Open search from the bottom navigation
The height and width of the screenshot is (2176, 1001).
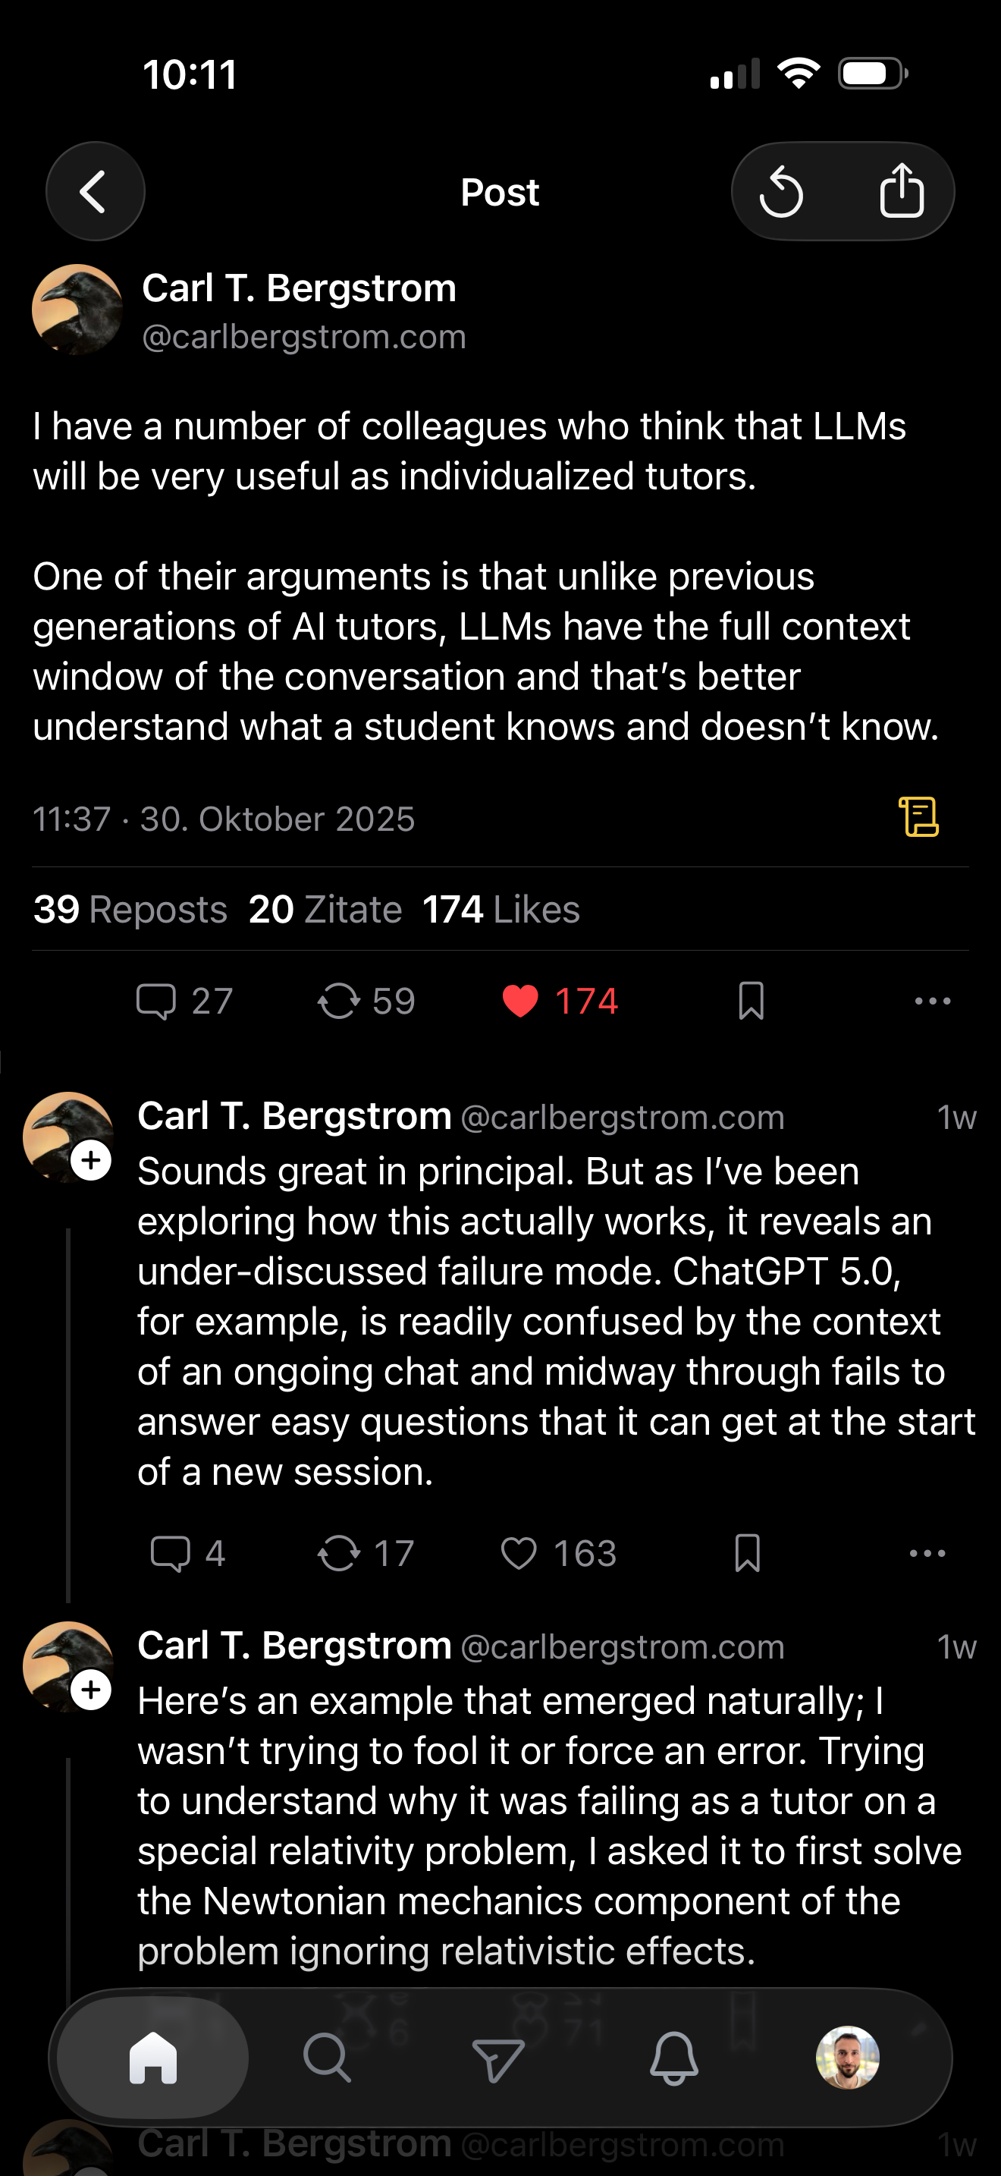point(327,2057)
